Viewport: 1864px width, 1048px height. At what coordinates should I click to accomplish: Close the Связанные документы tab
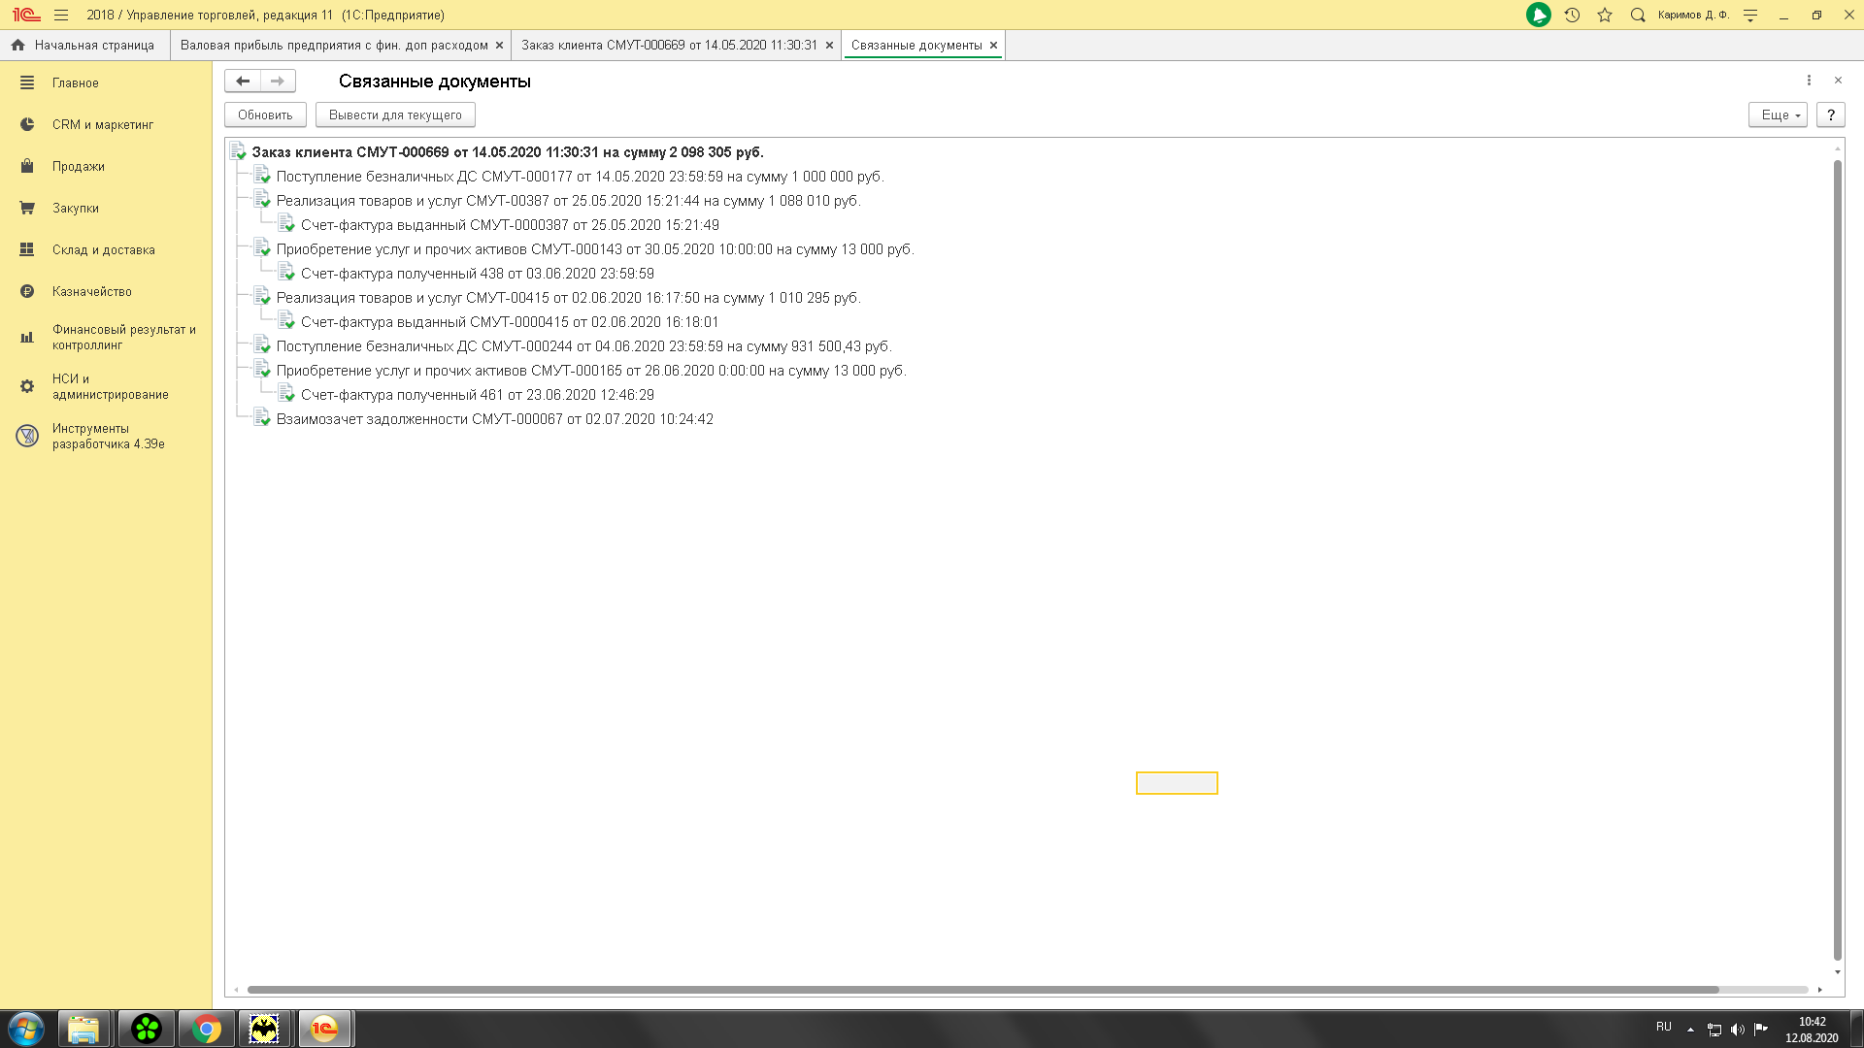point(993,46)
